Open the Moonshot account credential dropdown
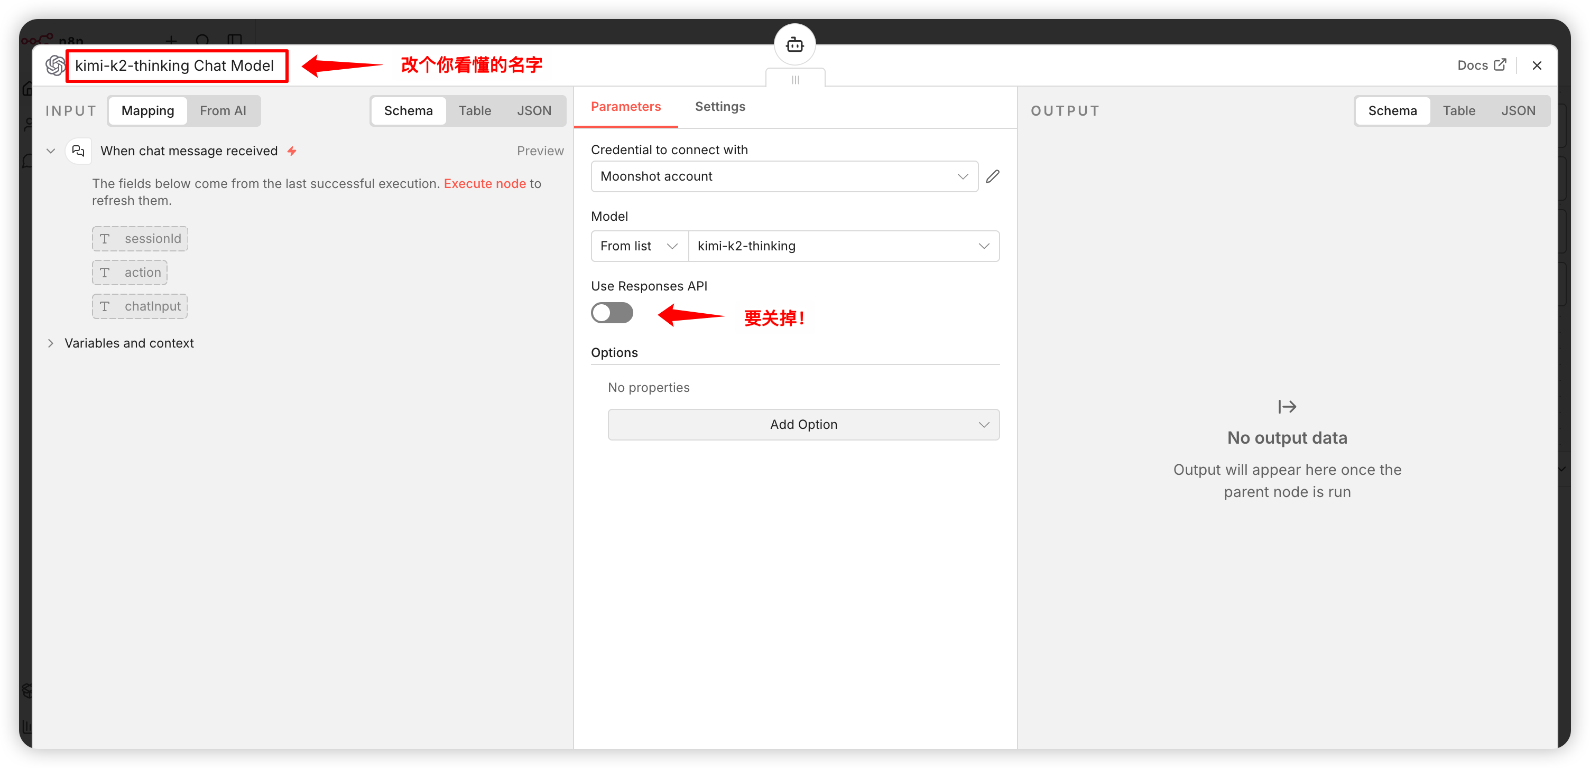1590x768 pixels. coord(784,176)
